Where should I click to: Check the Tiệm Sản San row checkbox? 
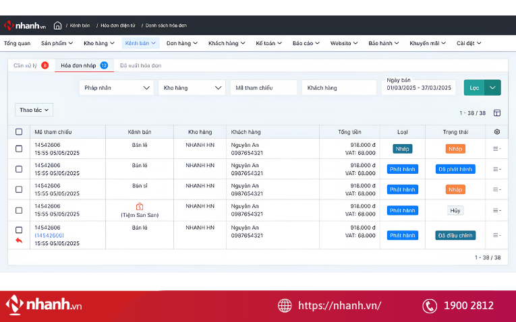point(19,210)
